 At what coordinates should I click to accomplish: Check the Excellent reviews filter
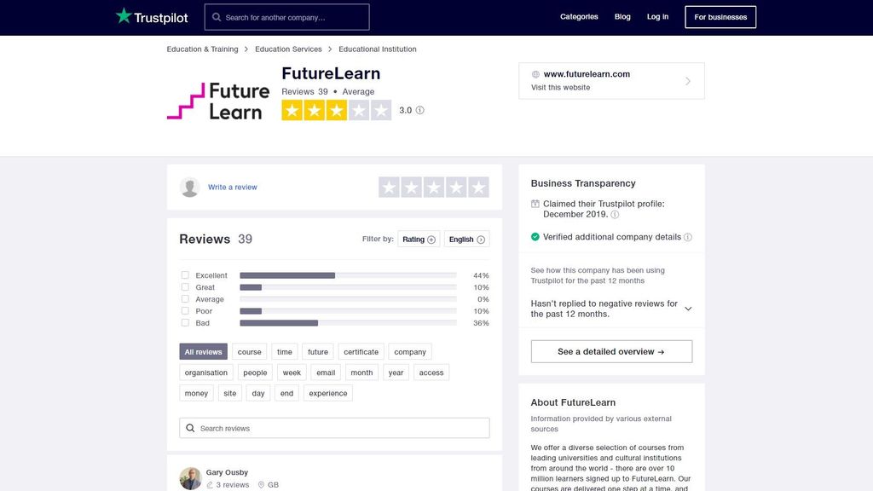[x=185, y=274]
